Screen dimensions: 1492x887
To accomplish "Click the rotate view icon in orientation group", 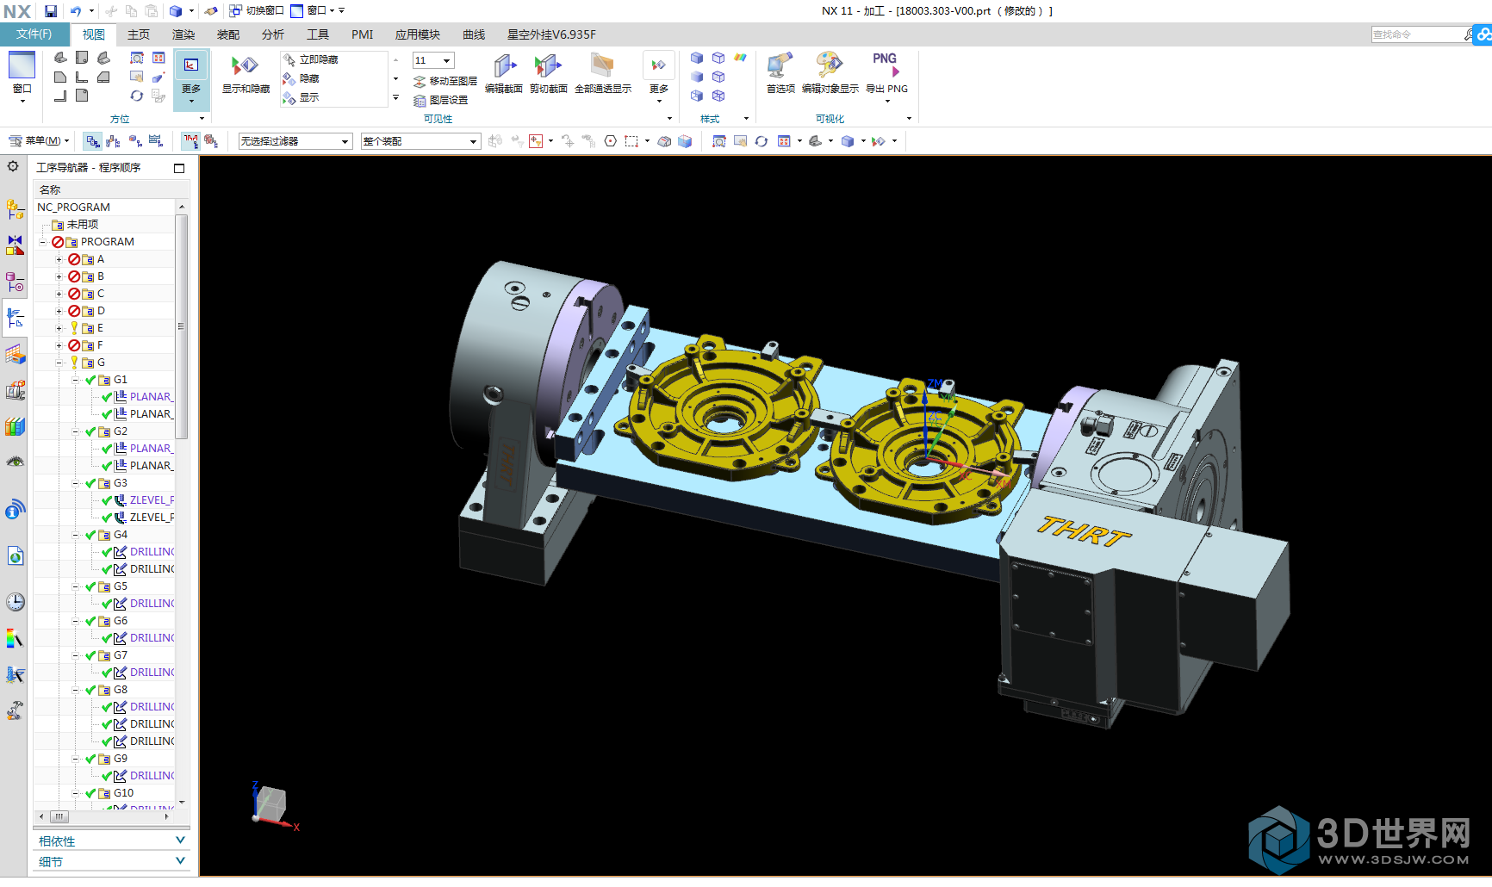I will pos(137,96).
